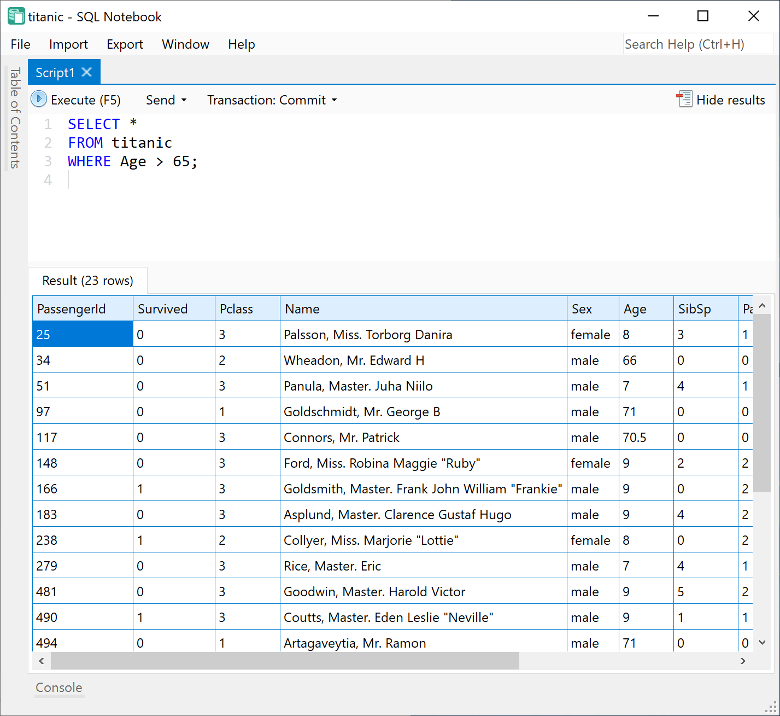Click the Name column header

[423, 309]
